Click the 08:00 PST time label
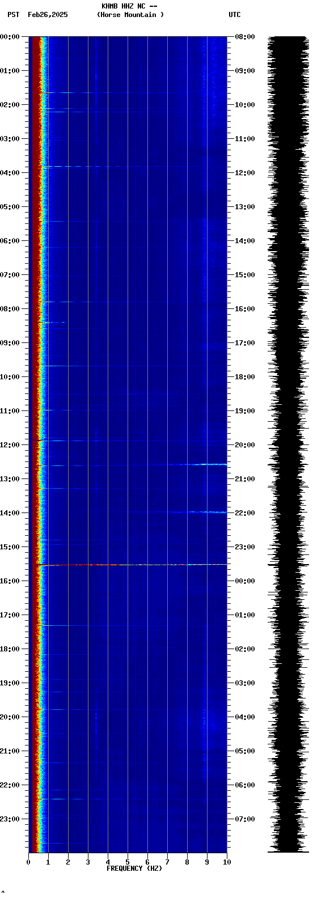Image resolution: width=313 pixels, height=898 pixels. 10,309
